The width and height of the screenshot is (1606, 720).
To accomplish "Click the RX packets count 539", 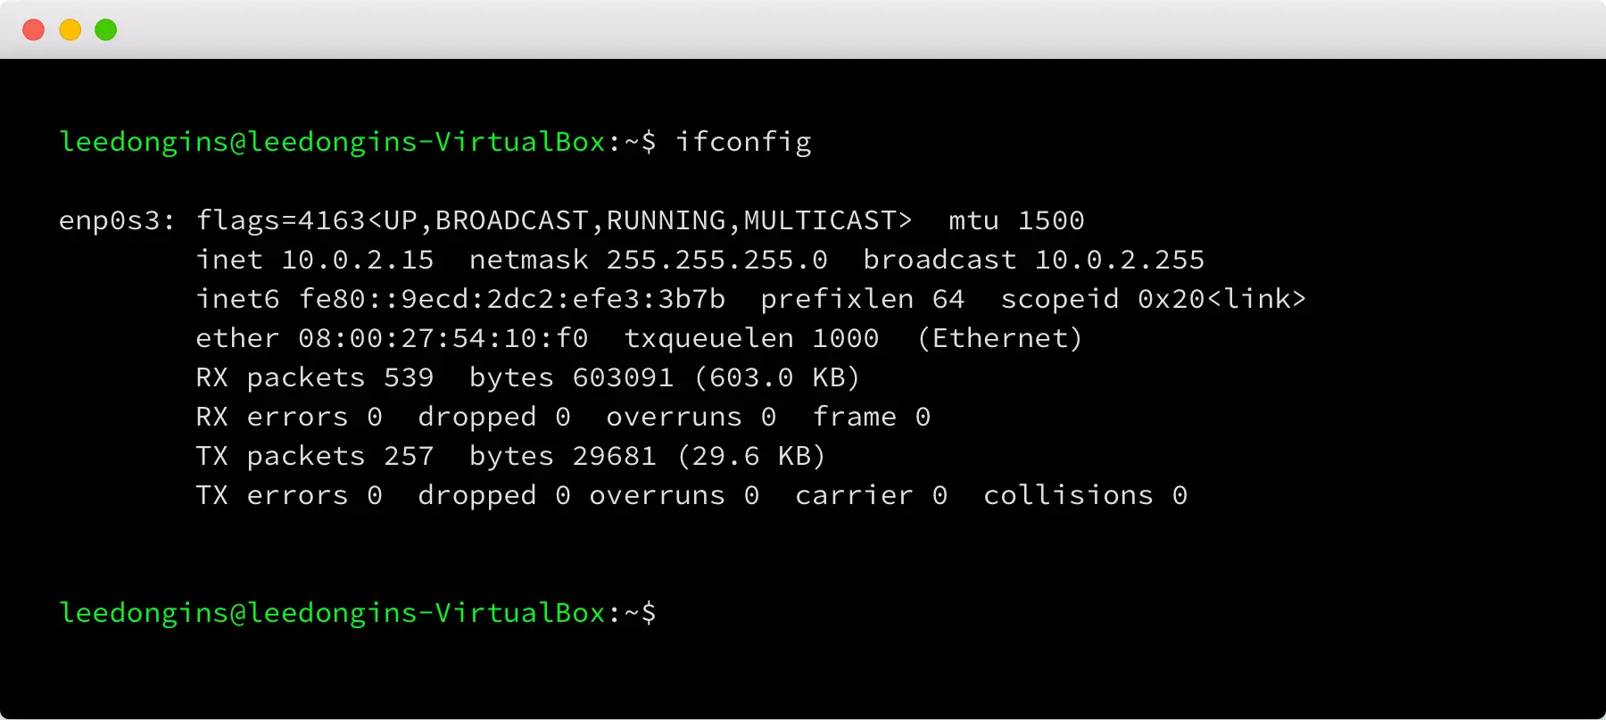I will [x=409, y=377].
